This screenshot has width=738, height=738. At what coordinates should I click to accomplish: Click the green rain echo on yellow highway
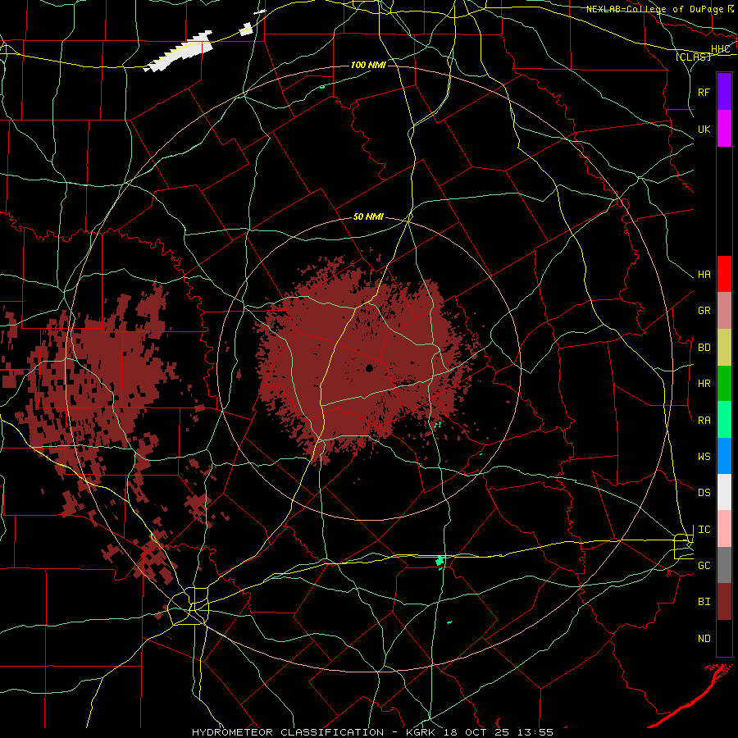coord(440,561)
